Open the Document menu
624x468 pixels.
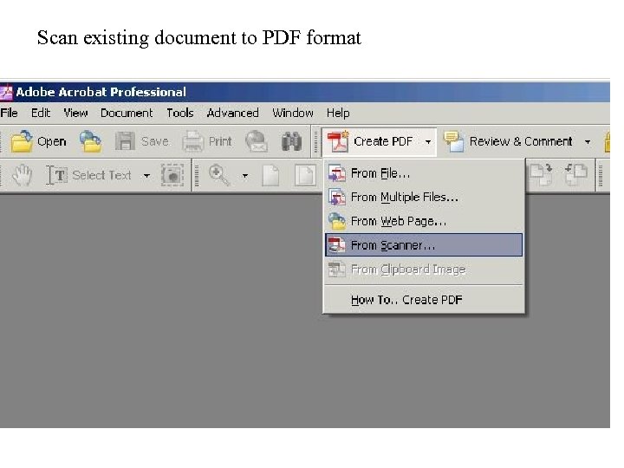127,113
